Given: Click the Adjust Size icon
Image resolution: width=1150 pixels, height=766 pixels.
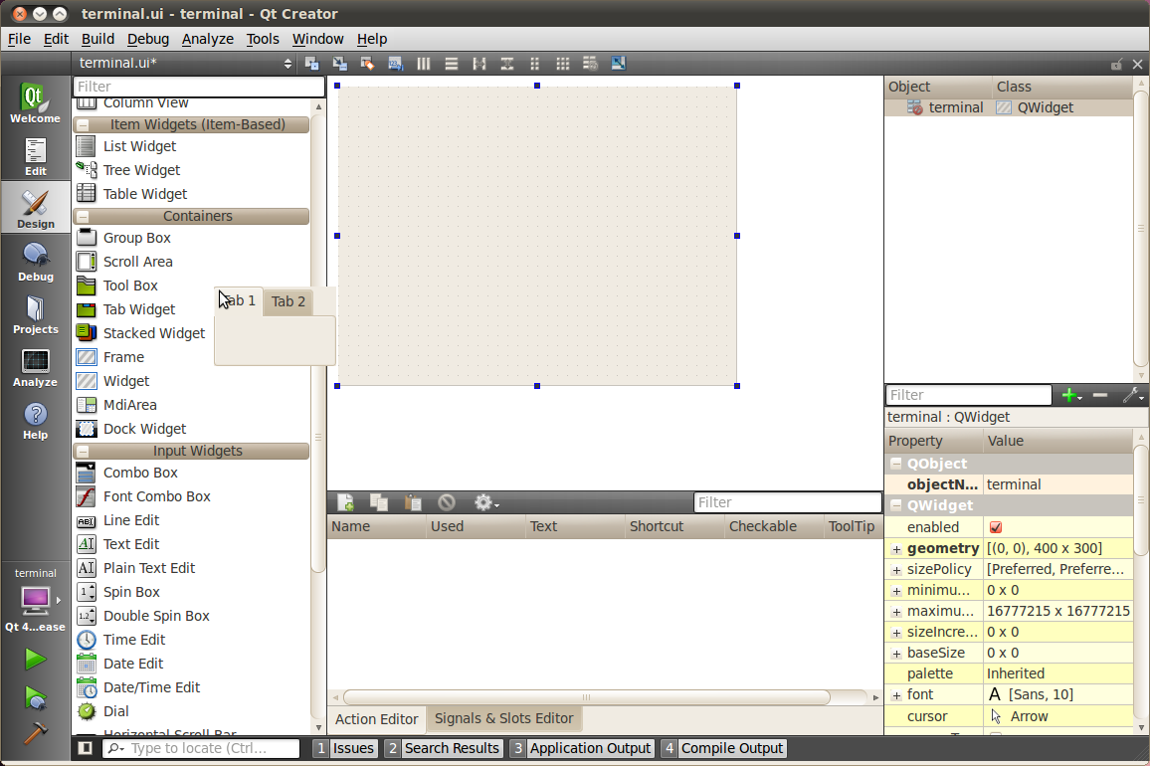Looking at the screenshot, I should [x=618, y=64].
